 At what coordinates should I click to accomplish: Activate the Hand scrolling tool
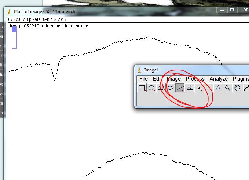(x=237, y=88)
